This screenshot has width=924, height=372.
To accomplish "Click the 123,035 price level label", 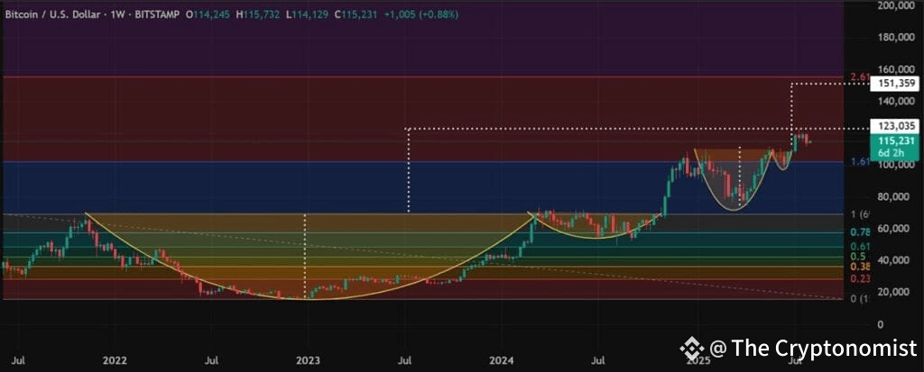I will (x=894, y=125).
